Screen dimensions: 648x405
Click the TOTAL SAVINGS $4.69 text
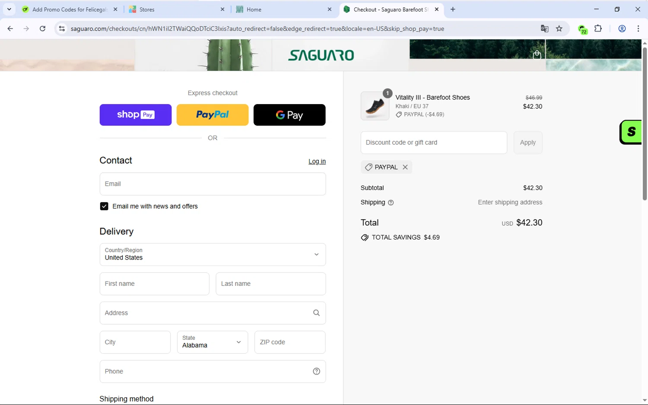406,237
